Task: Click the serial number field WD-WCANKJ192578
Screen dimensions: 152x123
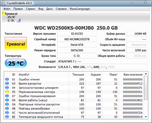Action: pos(77,39)
